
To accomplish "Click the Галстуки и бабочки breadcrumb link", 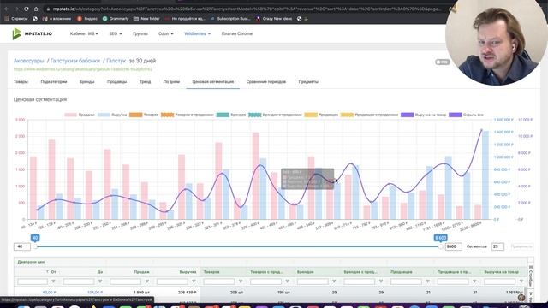I will (x=75, y=61).
